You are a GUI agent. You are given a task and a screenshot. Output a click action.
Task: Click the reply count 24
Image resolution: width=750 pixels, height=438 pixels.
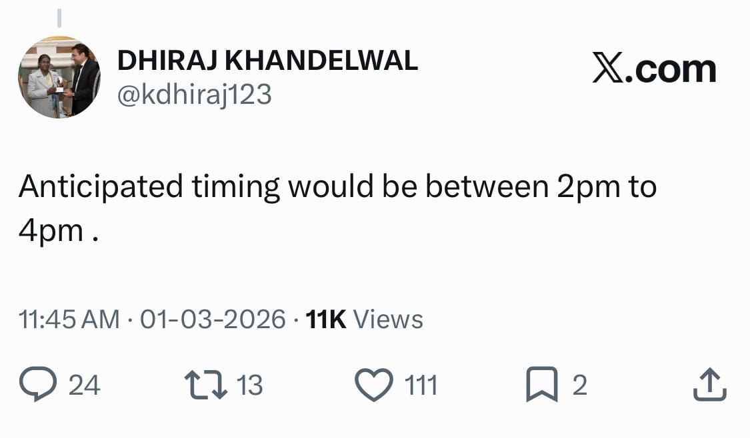(84, 385)
